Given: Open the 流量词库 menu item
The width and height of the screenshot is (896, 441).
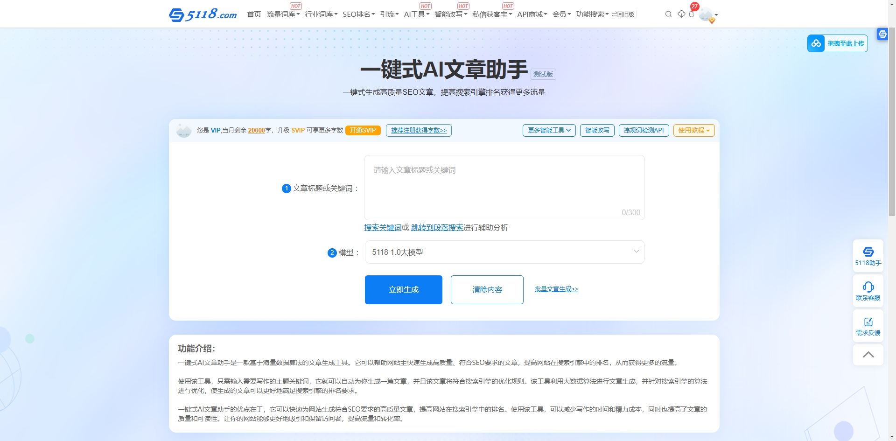Looking at the screenshot, I should [x=283, y=14].
